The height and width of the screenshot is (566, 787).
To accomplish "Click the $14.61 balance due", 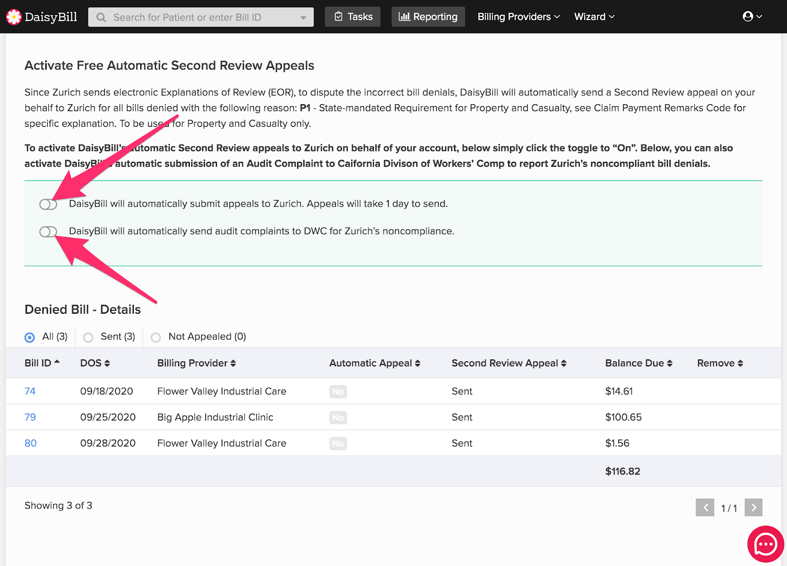I will (x=619, y=391).
